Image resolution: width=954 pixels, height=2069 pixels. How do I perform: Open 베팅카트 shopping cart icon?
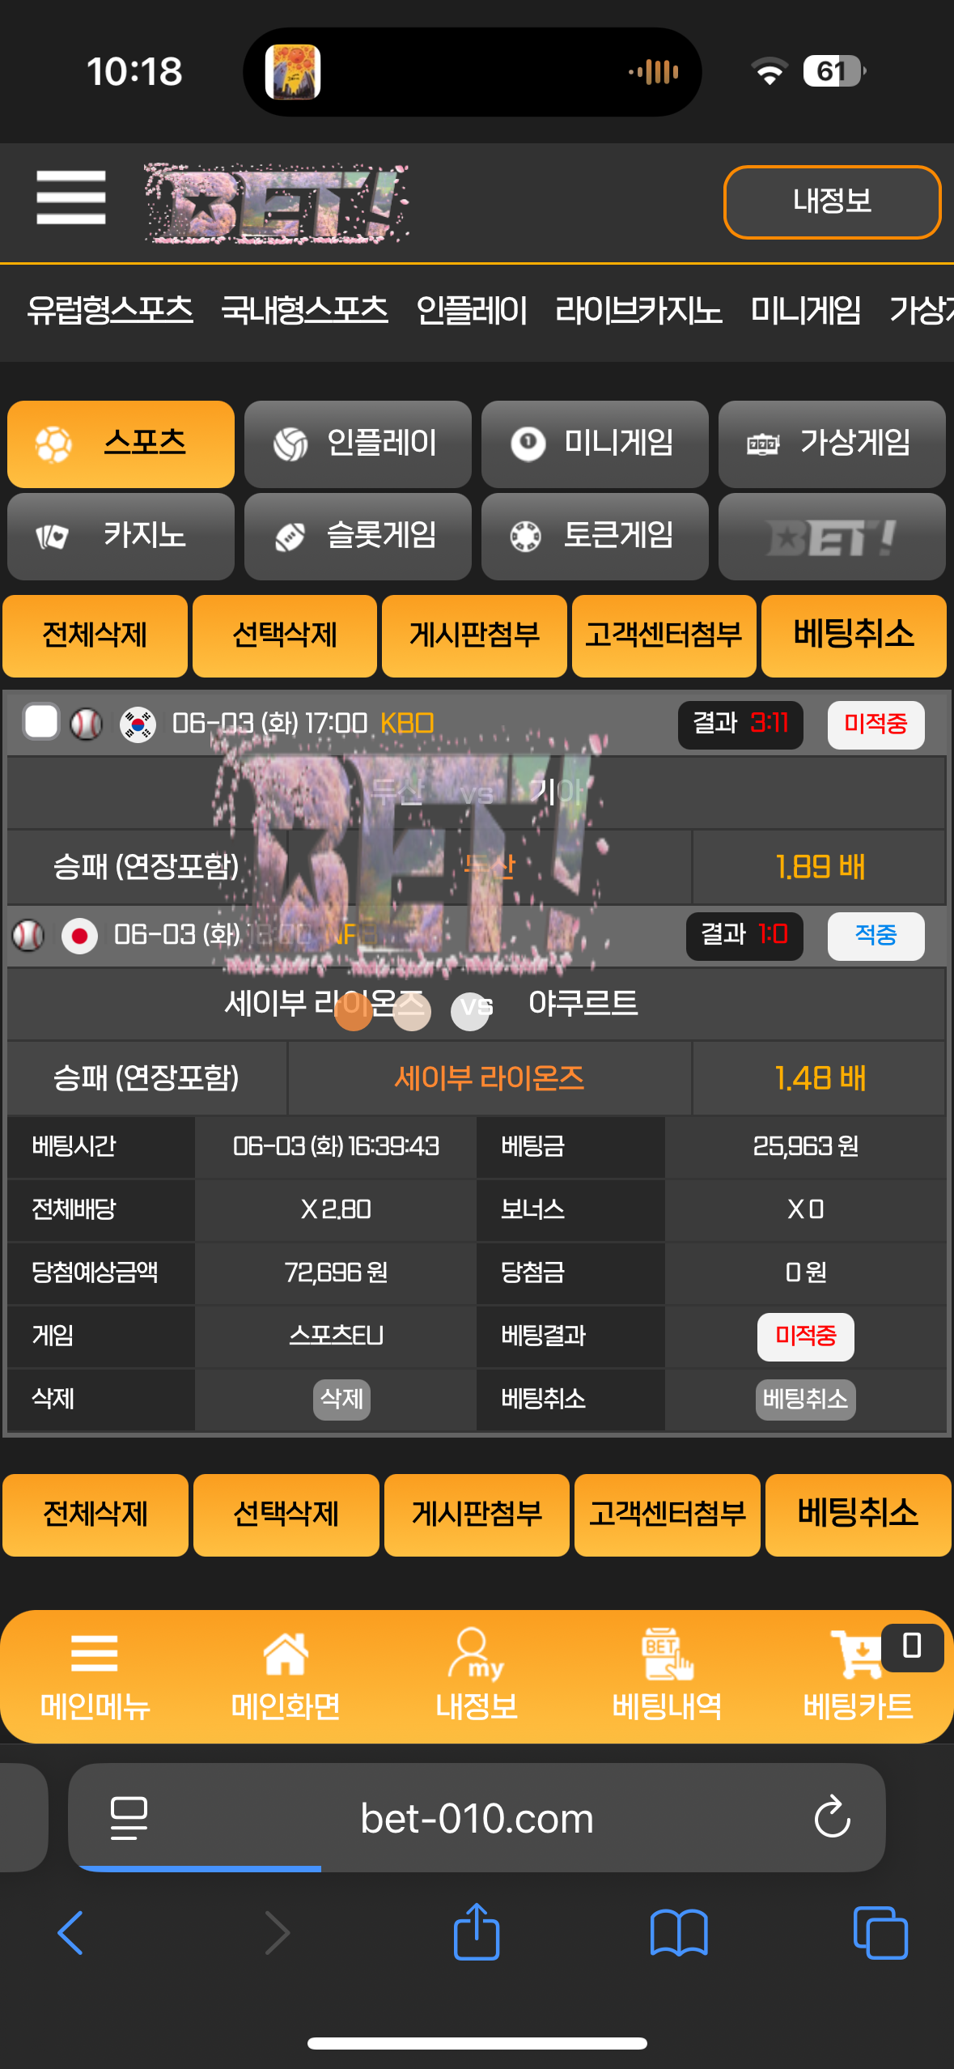[858, 1654]
